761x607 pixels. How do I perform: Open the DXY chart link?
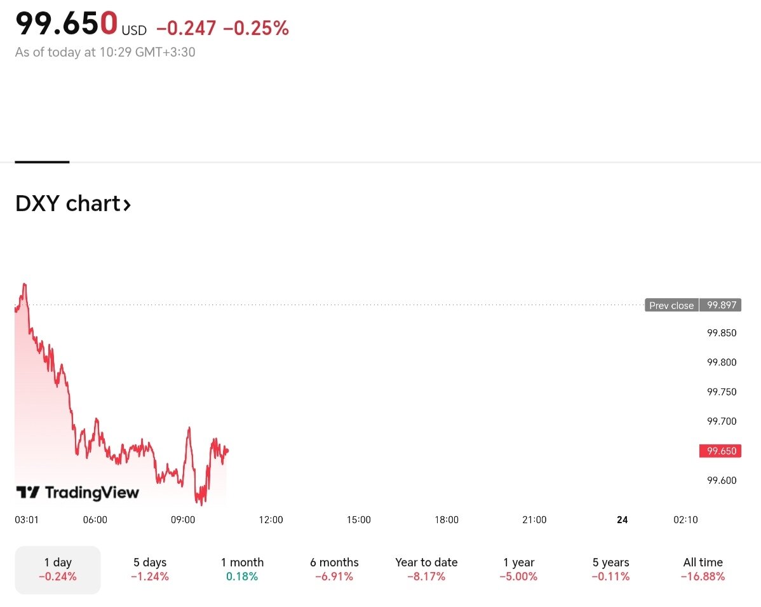68,204
